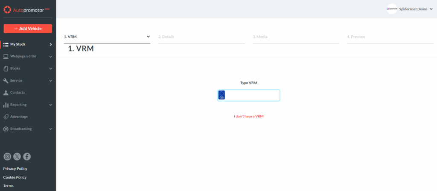Focus the Type VRM input field
The image size is (437, 191).
point(252,95)
